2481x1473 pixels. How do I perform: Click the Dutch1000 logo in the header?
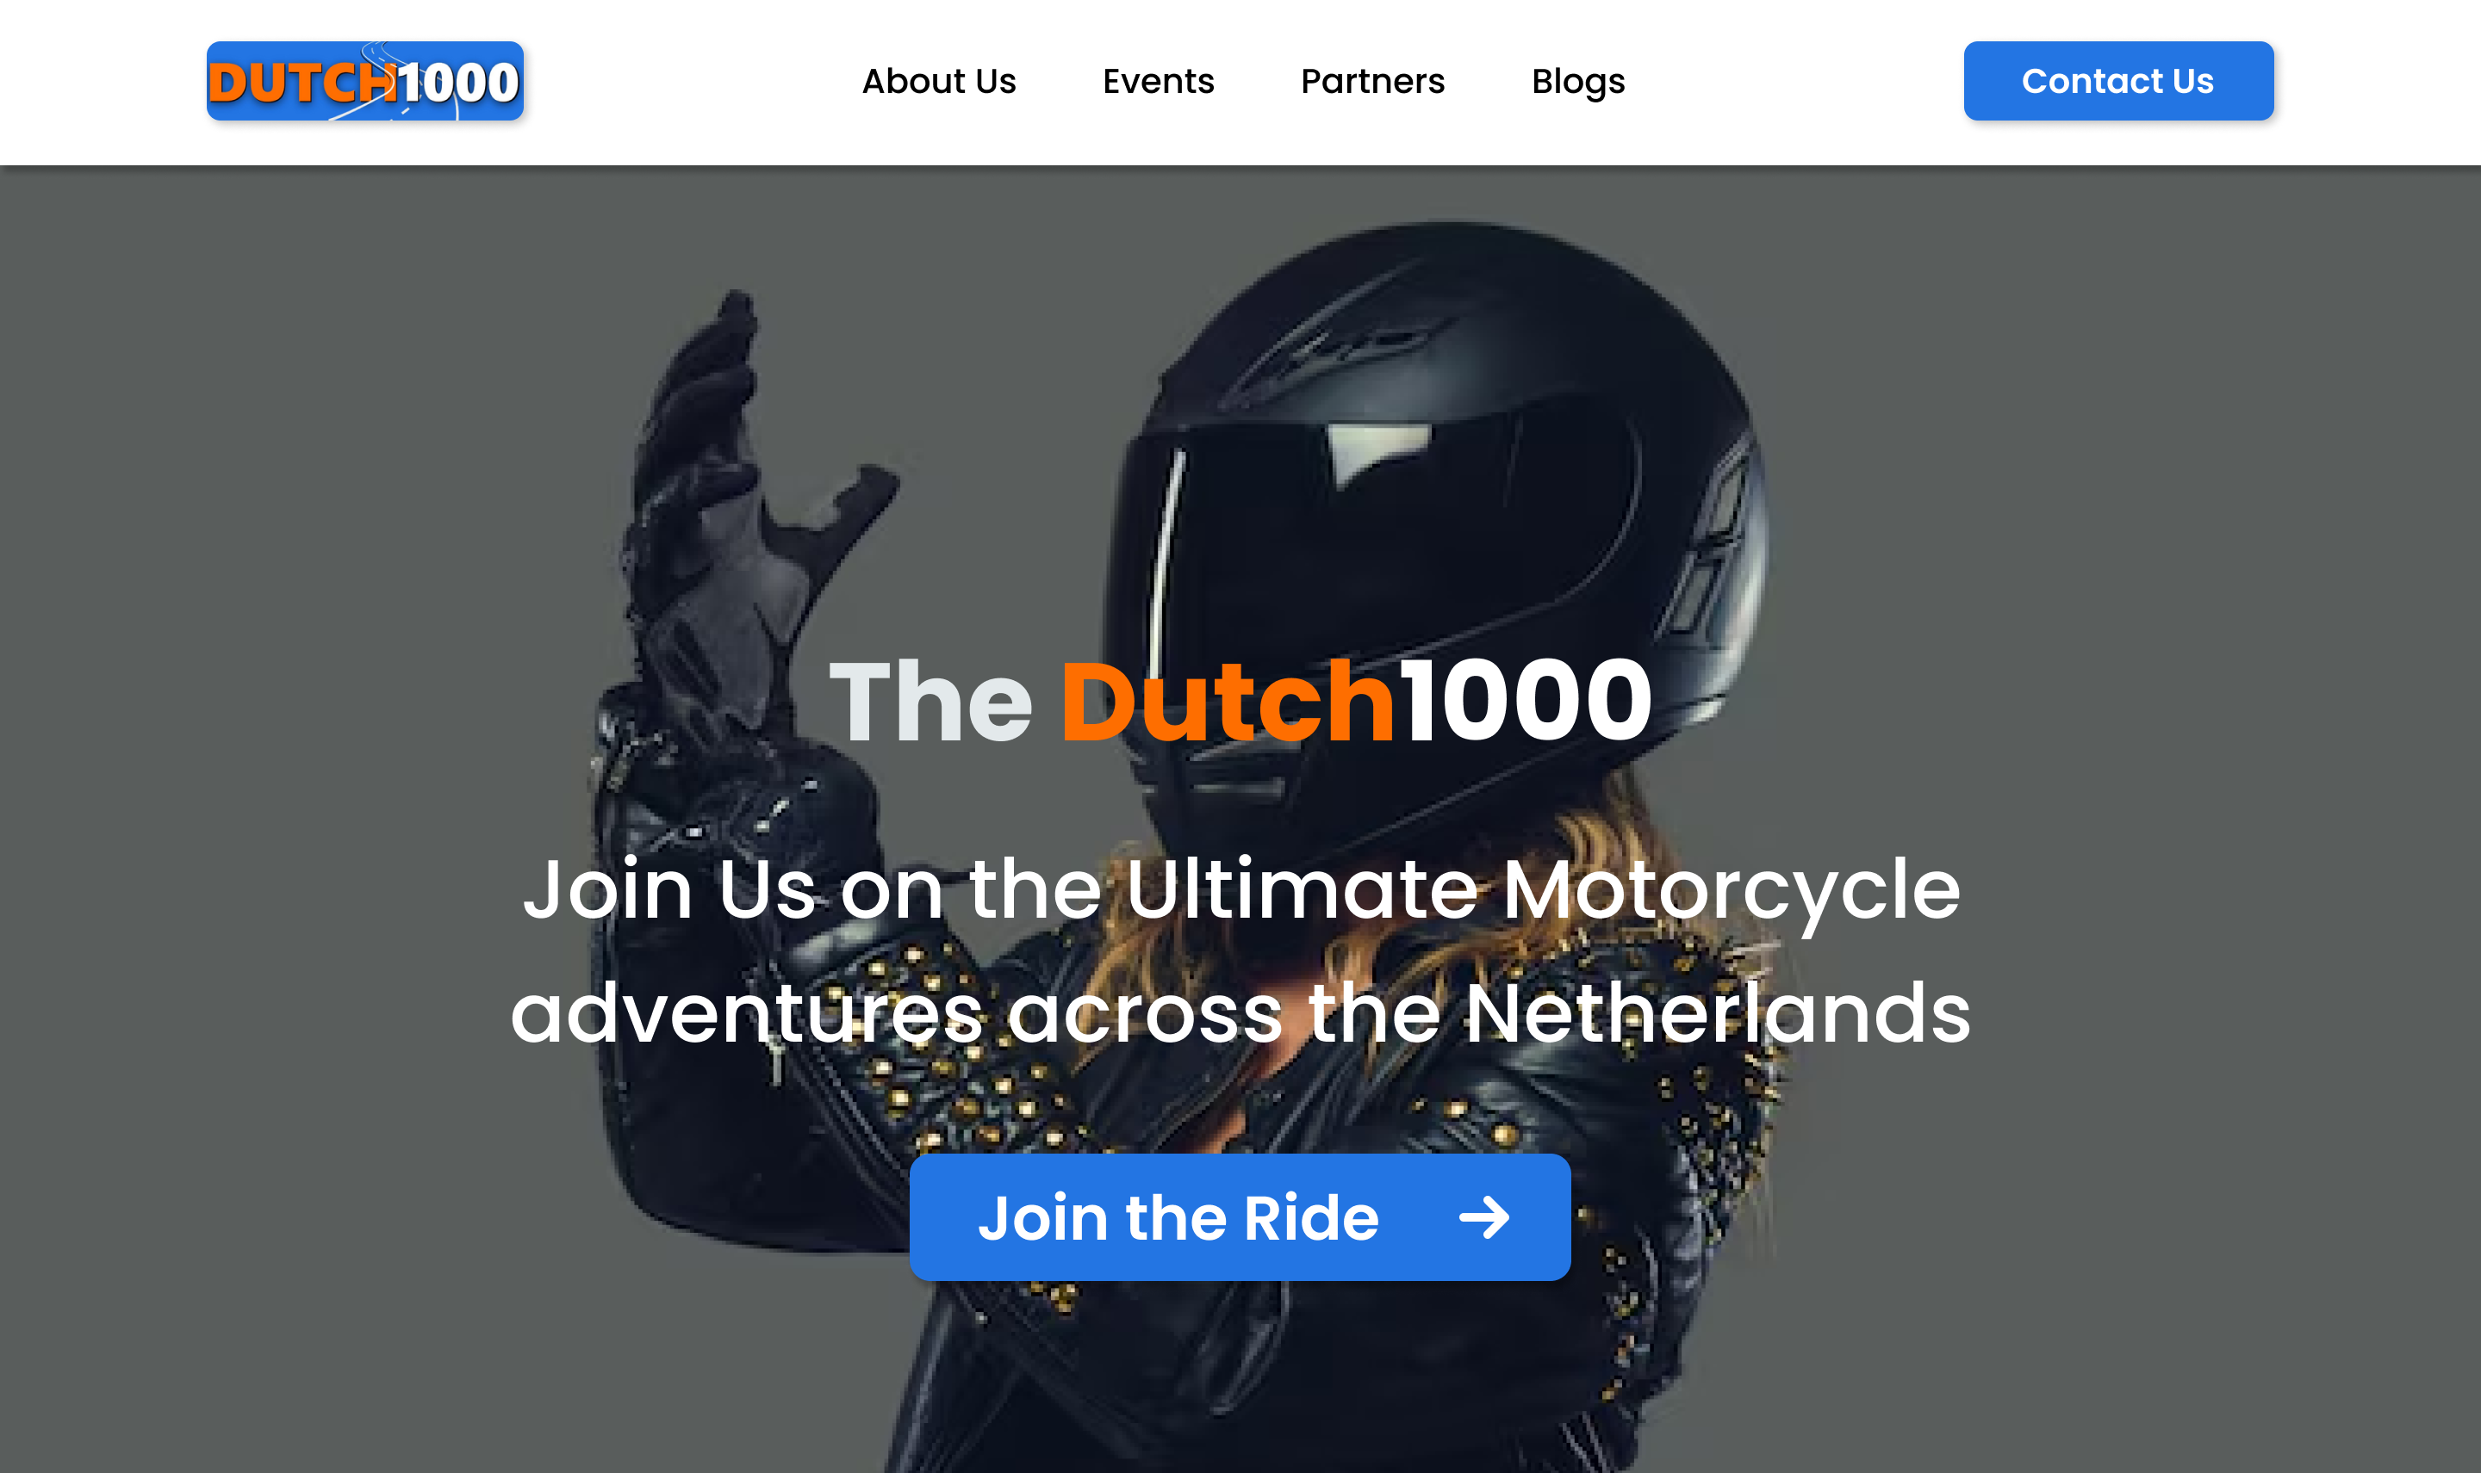[364, 80]
